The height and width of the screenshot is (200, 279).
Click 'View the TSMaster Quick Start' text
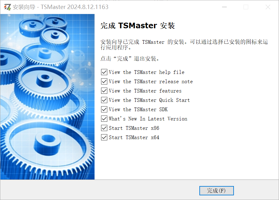tap(149, 100)
